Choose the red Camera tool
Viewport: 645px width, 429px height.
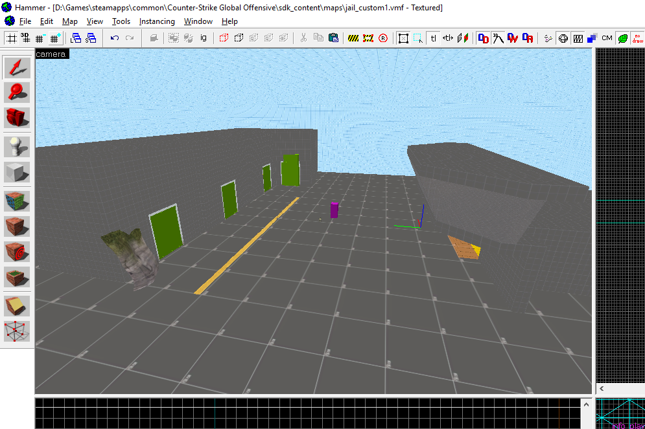pos(17,117)
